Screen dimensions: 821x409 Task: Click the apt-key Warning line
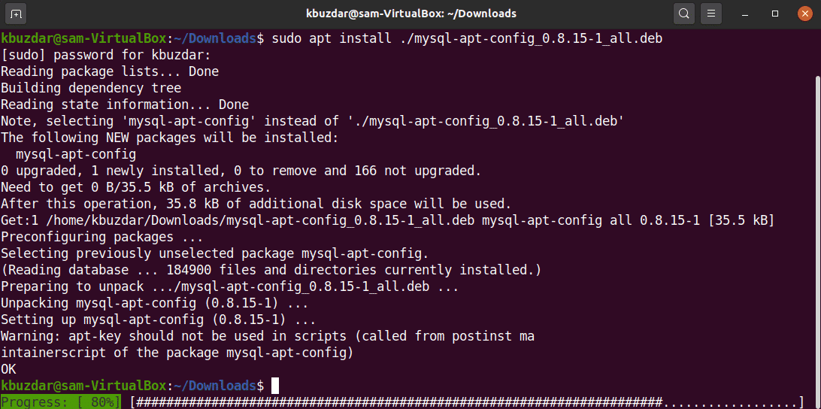point(267,336)
